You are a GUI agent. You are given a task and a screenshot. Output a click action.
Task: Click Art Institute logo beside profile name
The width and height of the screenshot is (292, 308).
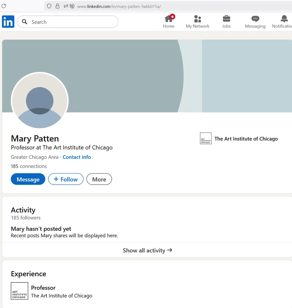click(206, 138)
